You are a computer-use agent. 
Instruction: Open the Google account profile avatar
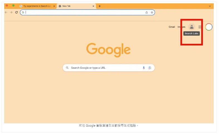coord(209,27)
